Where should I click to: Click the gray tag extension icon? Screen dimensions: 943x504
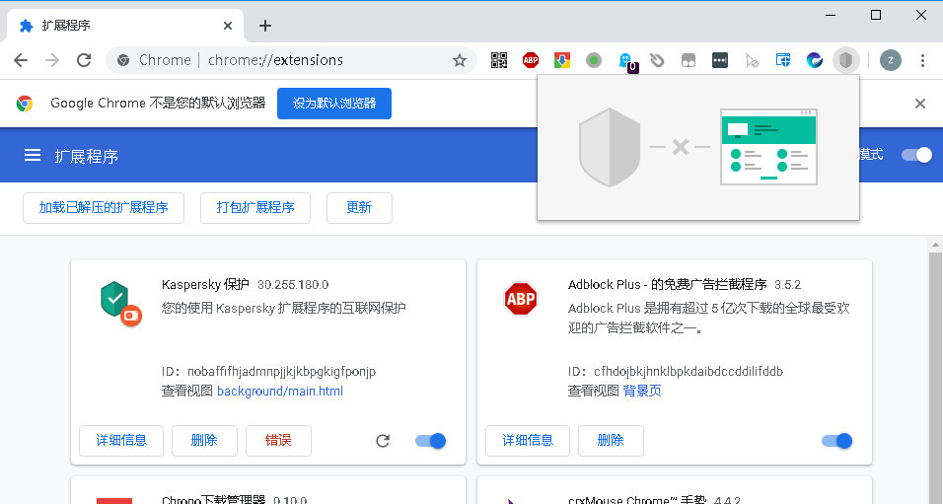[x=657, y=60]
